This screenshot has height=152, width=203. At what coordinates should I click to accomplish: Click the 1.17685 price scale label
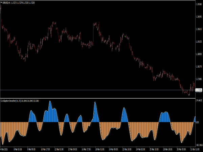[199, 79]
